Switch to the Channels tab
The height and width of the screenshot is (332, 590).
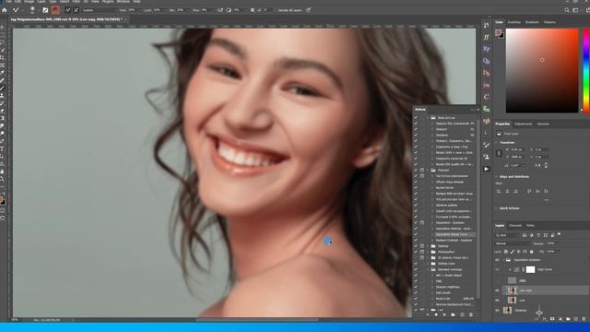[515, 225]
